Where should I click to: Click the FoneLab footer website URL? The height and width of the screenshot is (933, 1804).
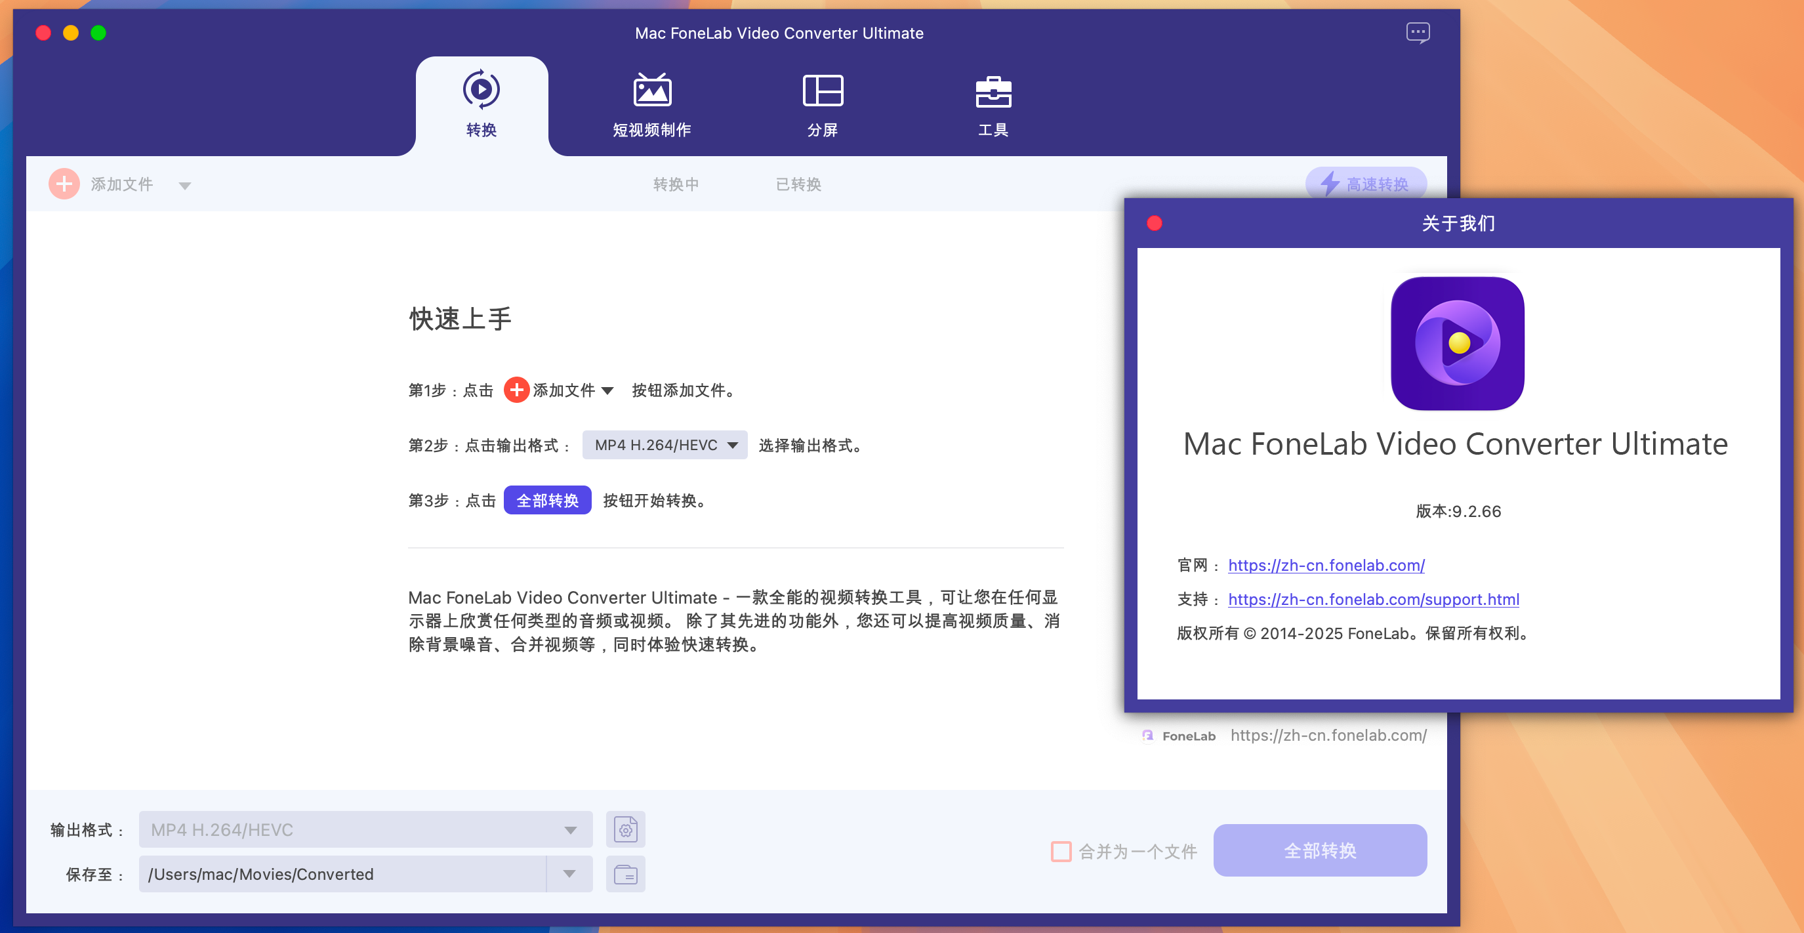click(1328, 735)
